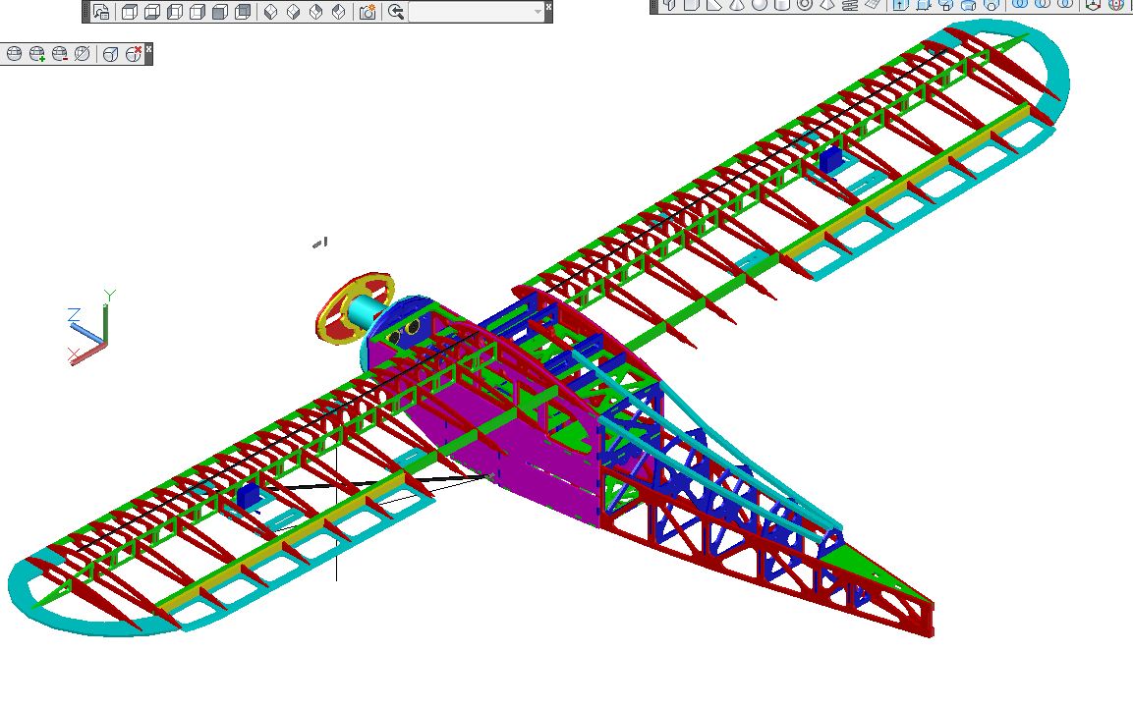The height and width of the screenshot is (708, 1133).
Task: Select the Cone solid tool
Action: 737,5
